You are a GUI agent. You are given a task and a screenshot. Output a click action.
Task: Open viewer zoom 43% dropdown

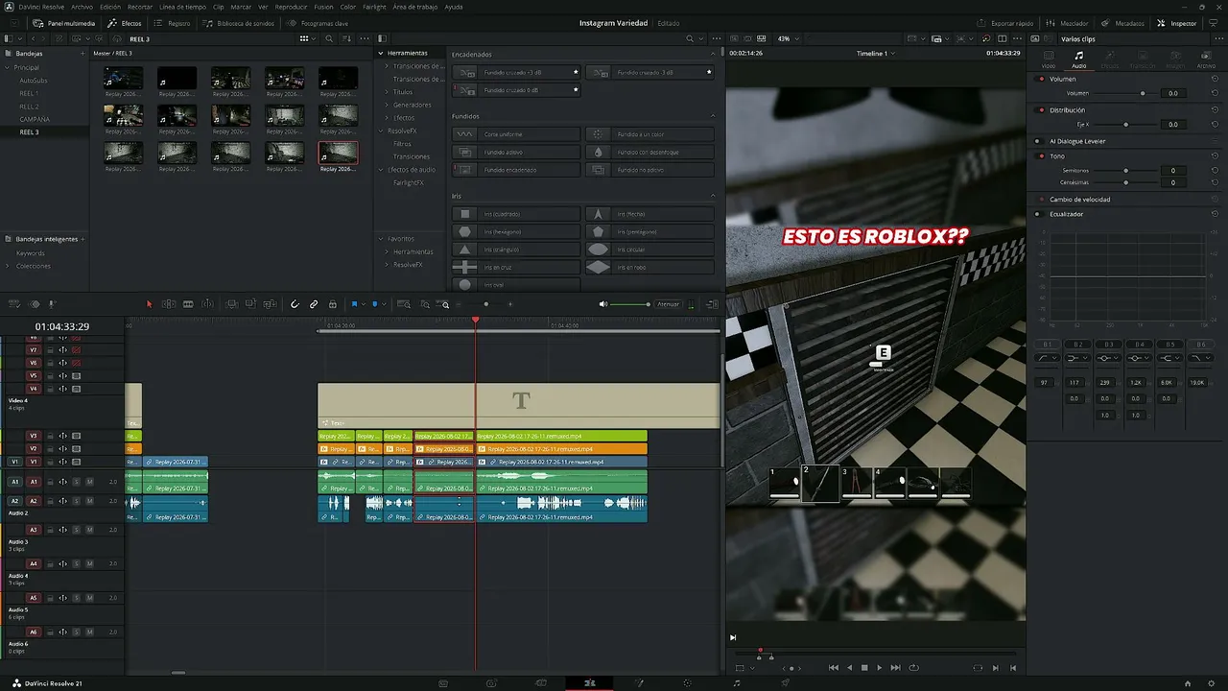(787, 39)
